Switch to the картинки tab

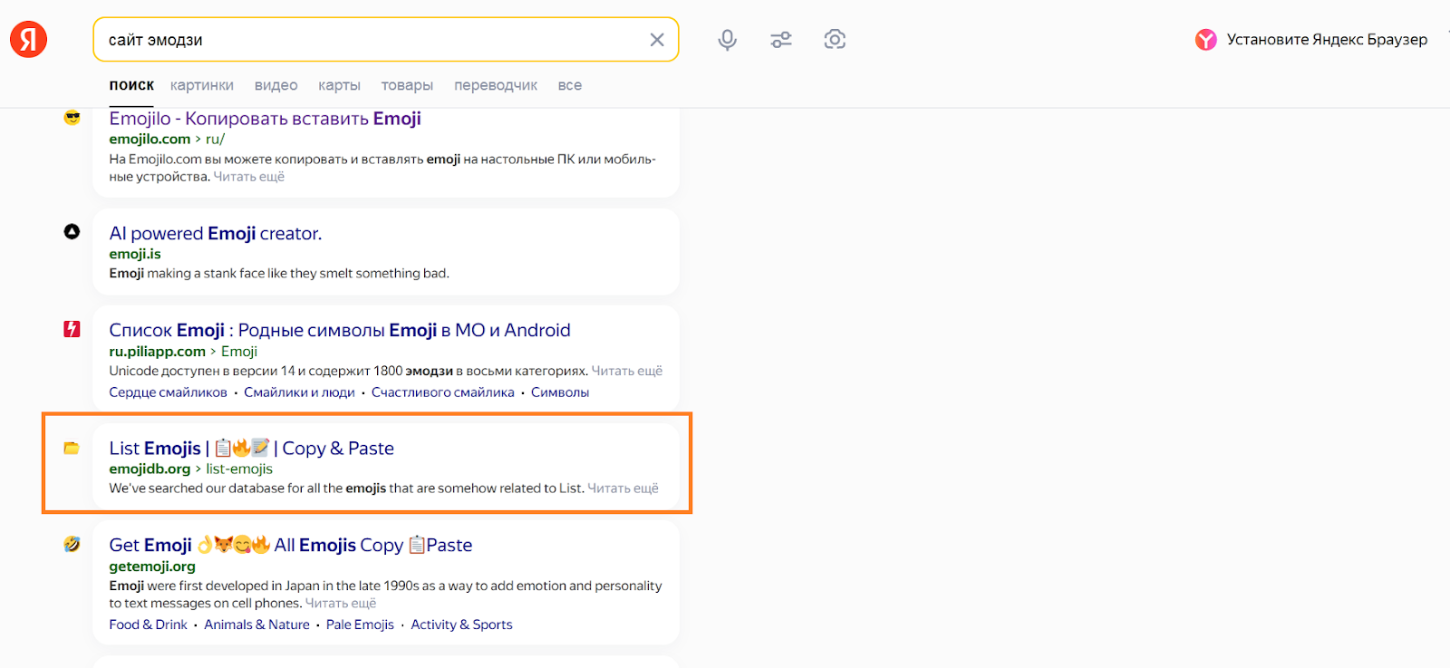201,85
